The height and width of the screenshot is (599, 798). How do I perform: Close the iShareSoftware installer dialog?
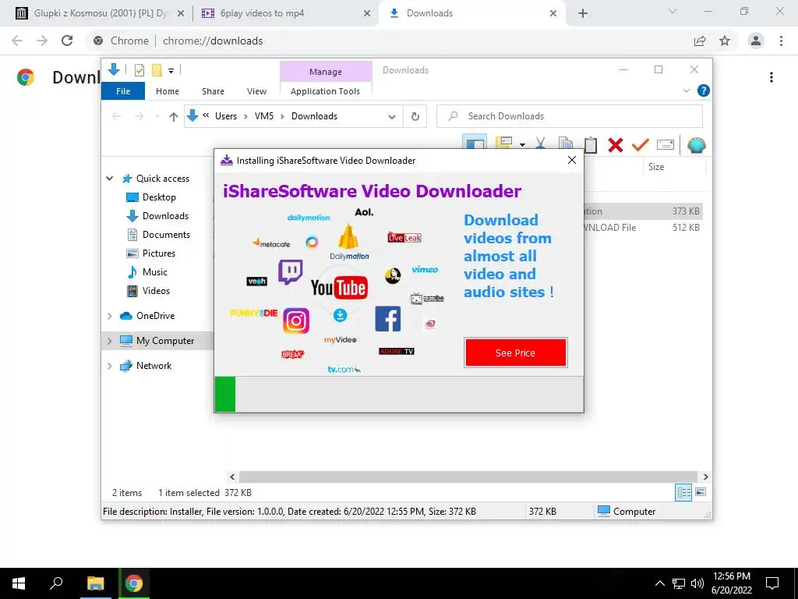(x=572, y=161)
